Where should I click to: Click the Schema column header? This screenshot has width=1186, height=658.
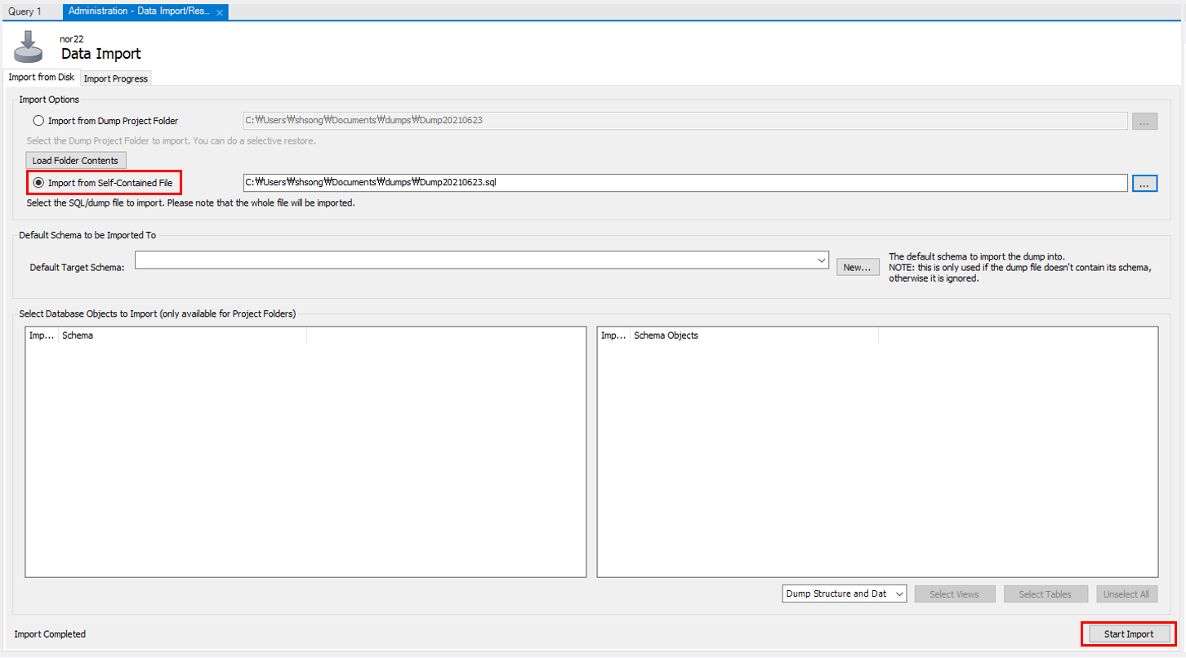point(182,336)
